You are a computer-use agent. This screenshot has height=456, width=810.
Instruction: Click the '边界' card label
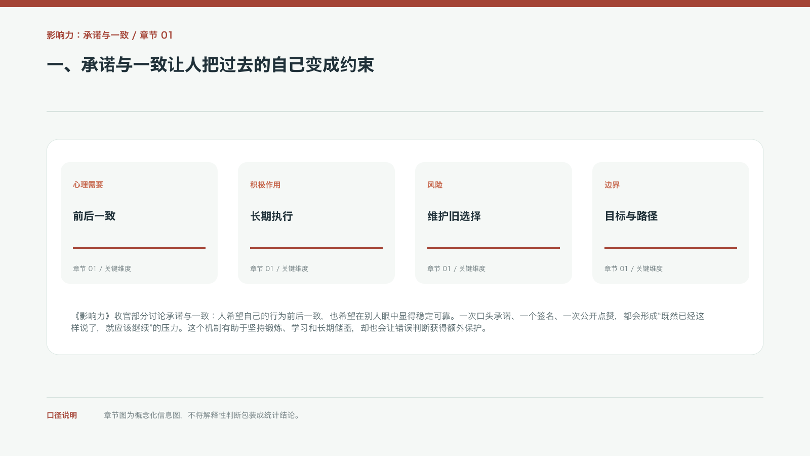click(612, 185)
